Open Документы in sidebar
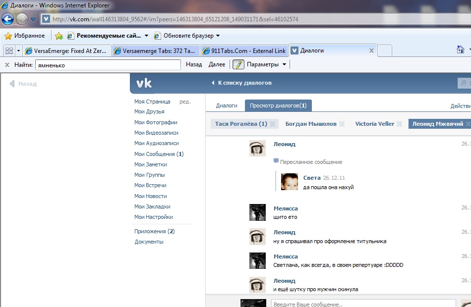Image resolution: width=471 pixels, height=307 pixels. click(x=149, y=242)
